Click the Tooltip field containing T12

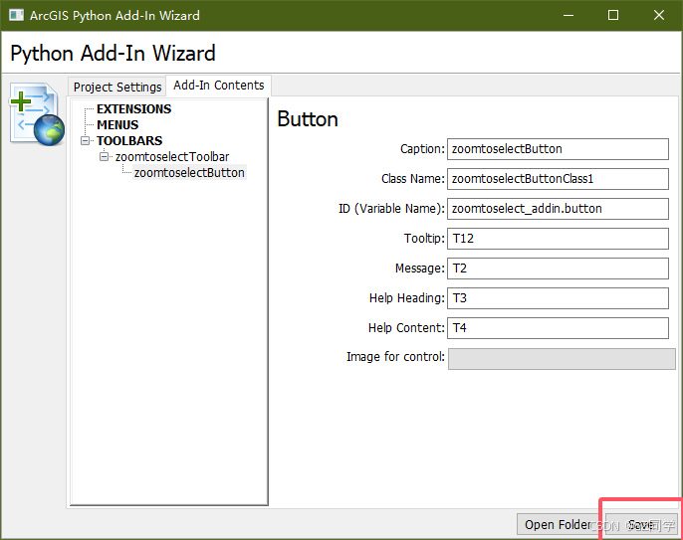pos(558,239)
